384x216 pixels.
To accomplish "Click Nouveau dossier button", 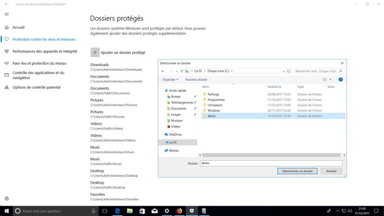I will pos(196,80).
